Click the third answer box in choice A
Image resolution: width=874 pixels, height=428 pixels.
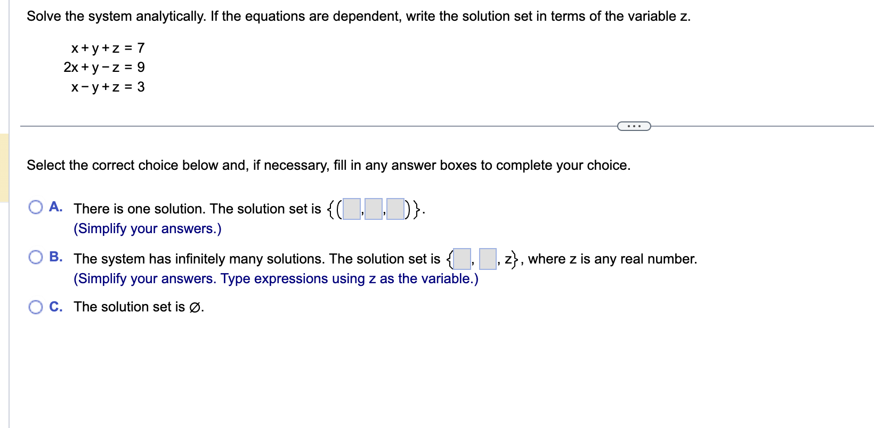(x=395, y=208)
